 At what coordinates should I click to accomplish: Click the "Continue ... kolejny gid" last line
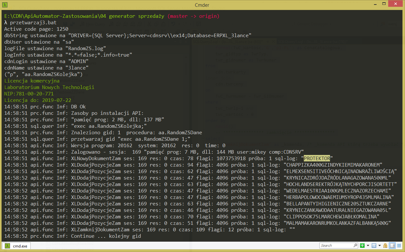pyautogui.click(x=106, y=236)
